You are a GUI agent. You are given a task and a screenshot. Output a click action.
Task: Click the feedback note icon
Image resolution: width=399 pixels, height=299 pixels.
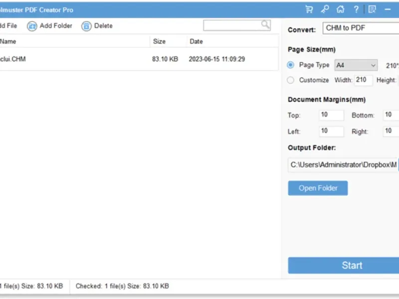tap(372, 9)
